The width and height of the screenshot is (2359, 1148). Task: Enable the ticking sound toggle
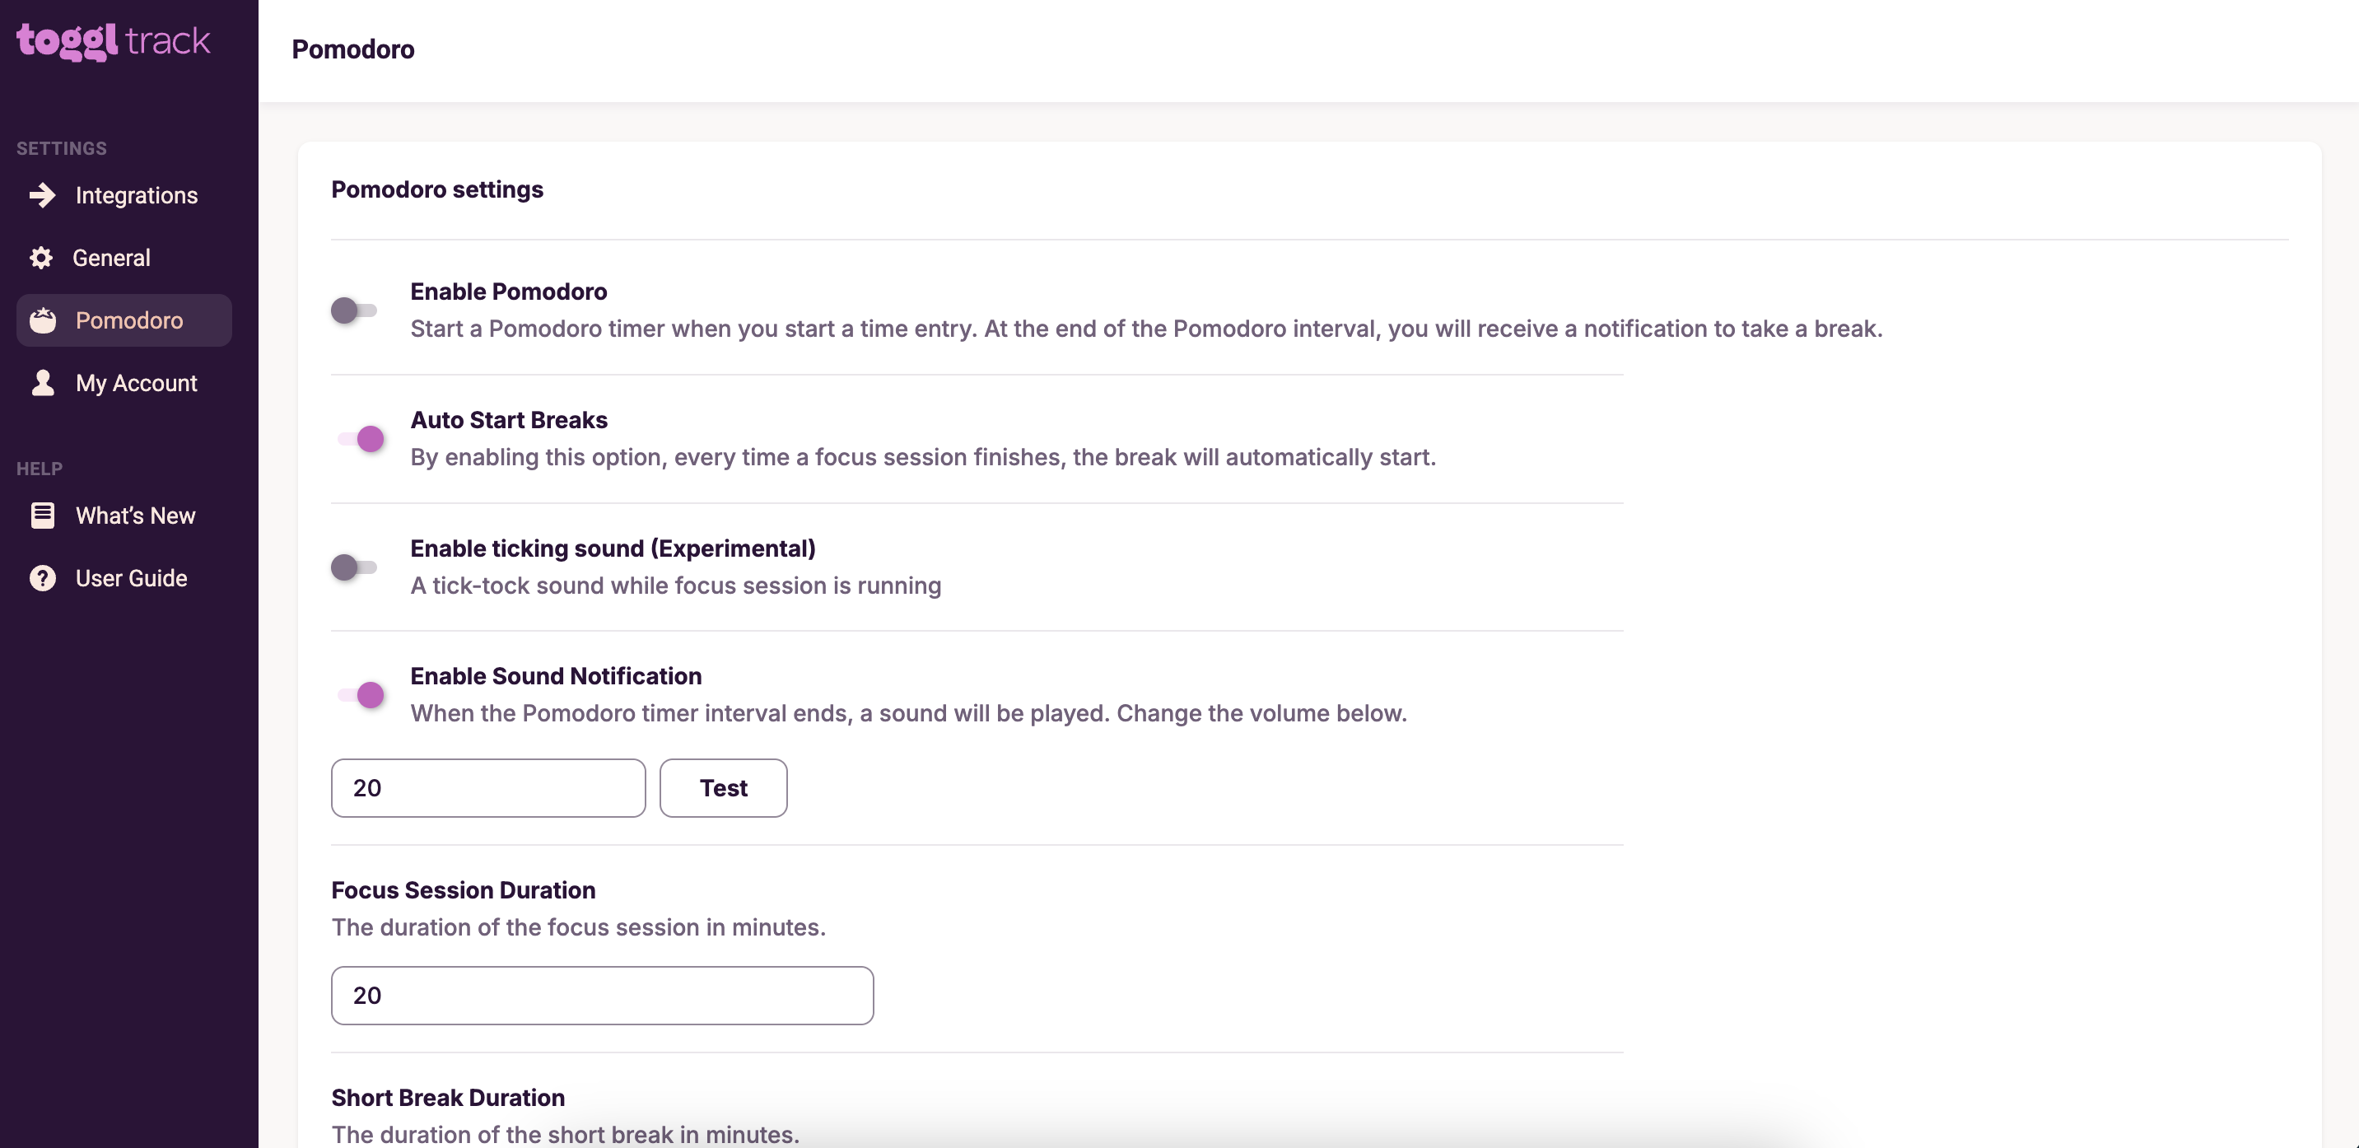354,567
